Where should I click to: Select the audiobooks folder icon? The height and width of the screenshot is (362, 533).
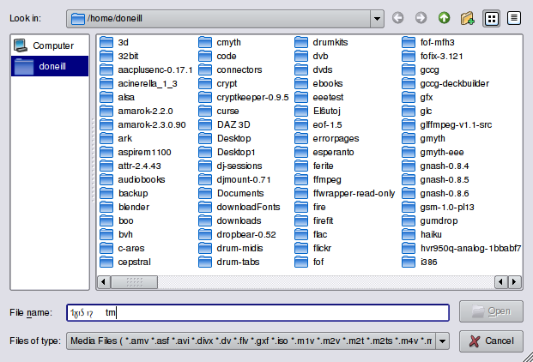[x=106, y=180]
